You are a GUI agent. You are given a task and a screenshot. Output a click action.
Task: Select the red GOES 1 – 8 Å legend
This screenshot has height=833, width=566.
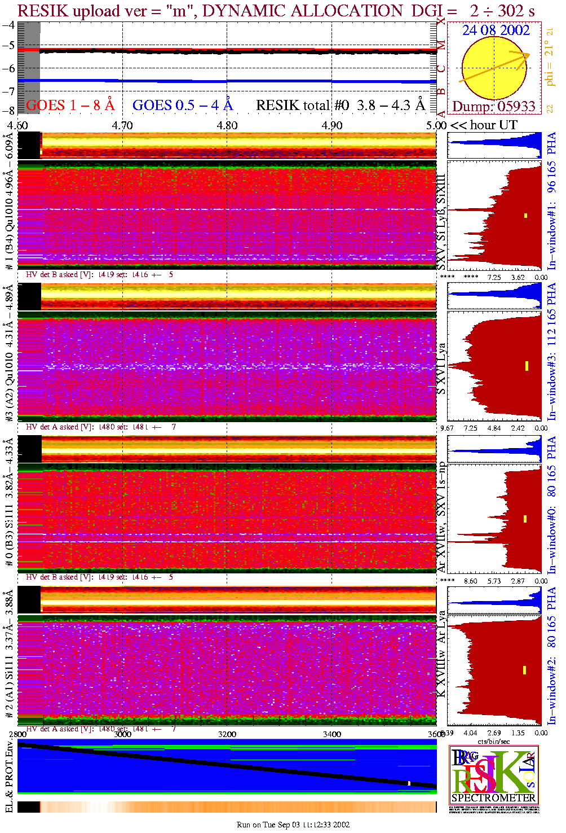point(70,105)
